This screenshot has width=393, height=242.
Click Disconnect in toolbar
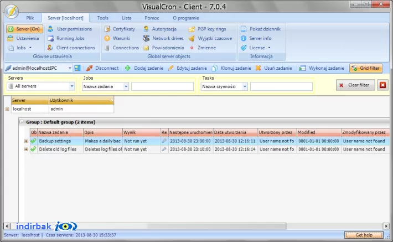(102, 68)
